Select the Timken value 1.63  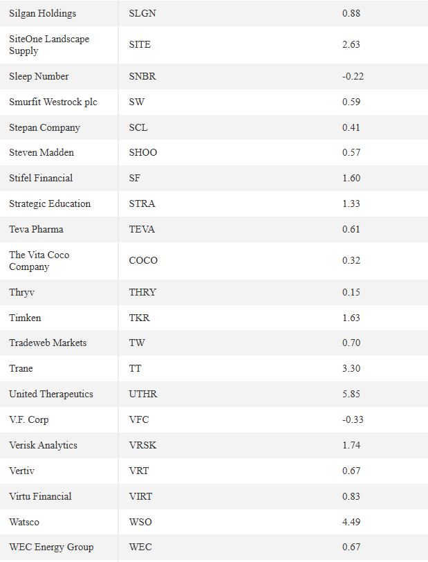tap(351, 318)
